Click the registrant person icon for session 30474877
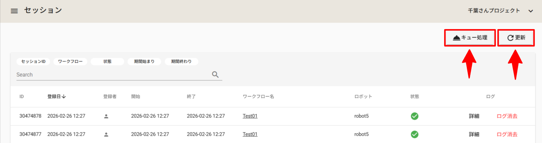 (106, 135)
